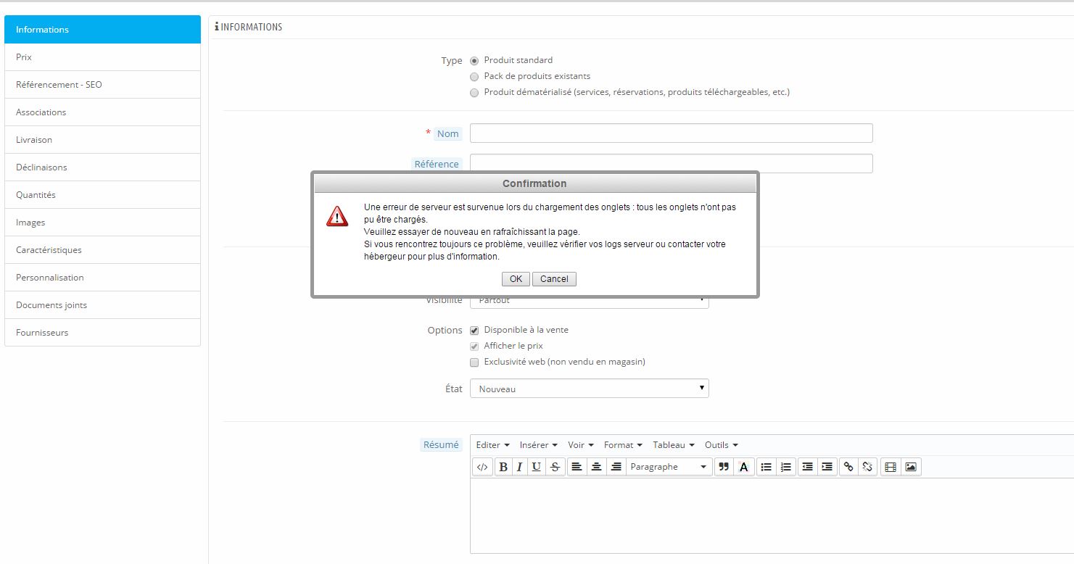
Task: Open the Visibilité dropdown showing Partout
Action: 589,302
